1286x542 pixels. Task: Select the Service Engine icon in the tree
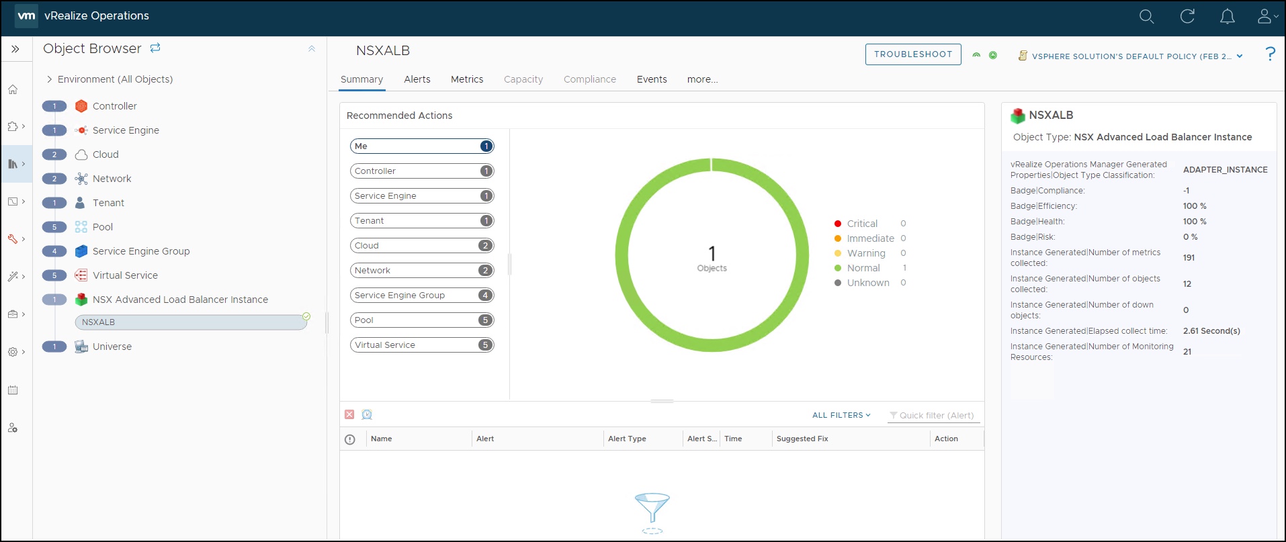click(81, 130)
